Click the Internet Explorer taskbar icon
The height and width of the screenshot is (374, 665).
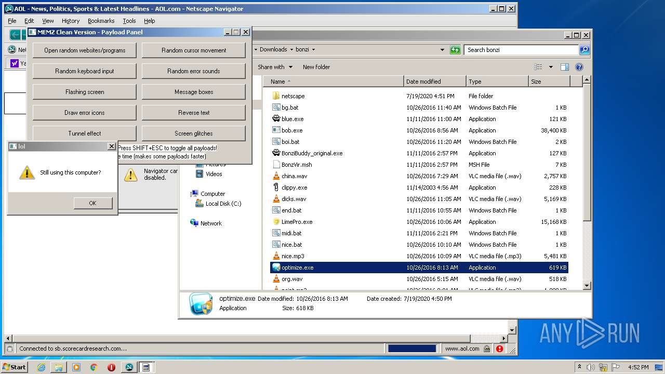41,367
